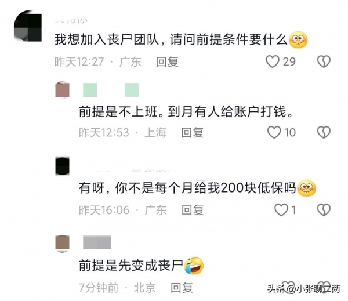Open the Shanghai replier's avatar

(x=63, y=89)
